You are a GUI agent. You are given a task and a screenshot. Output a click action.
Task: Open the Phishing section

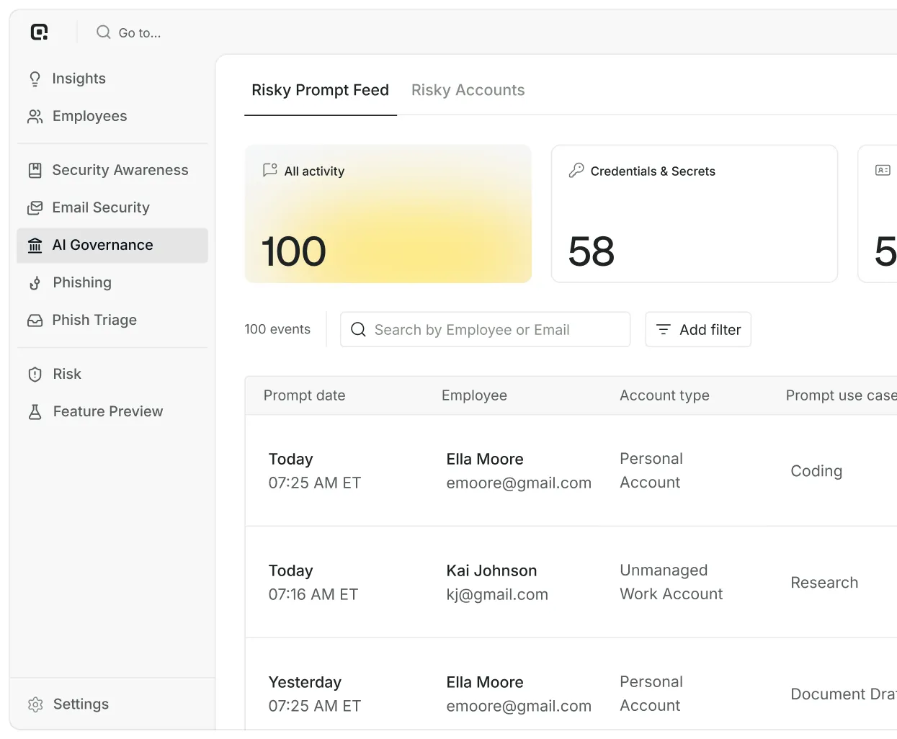point(112,282)
